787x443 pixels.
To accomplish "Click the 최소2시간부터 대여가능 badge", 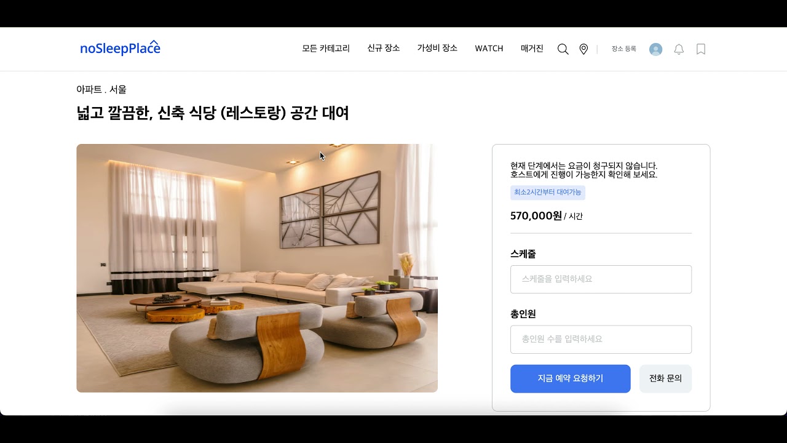I will [x=548, y=193].
